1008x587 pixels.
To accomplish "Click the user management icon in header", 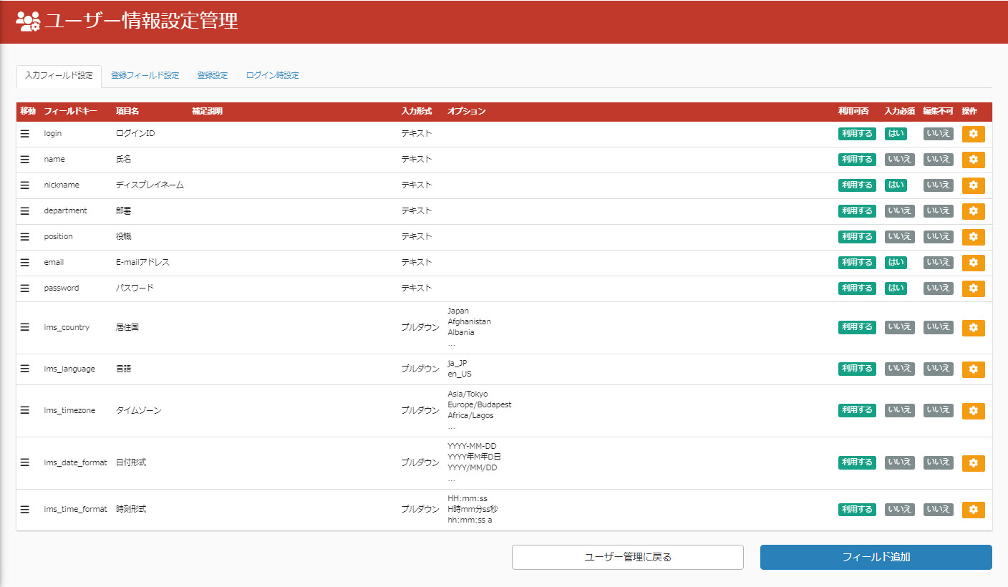I will click(28, 21).
